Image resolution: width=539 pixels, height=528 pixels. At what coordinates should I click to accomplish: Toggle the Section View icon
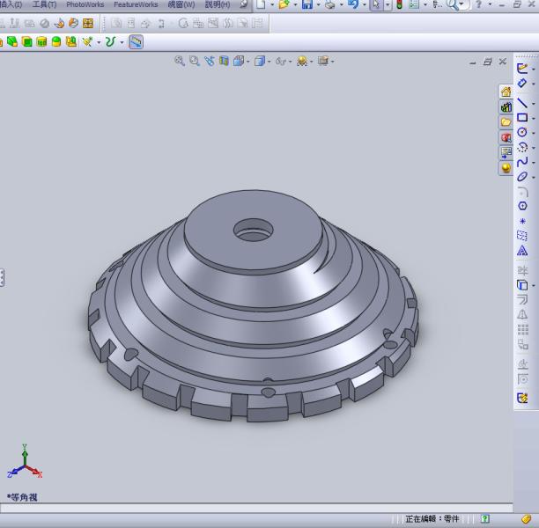click(x=224, y=61)
